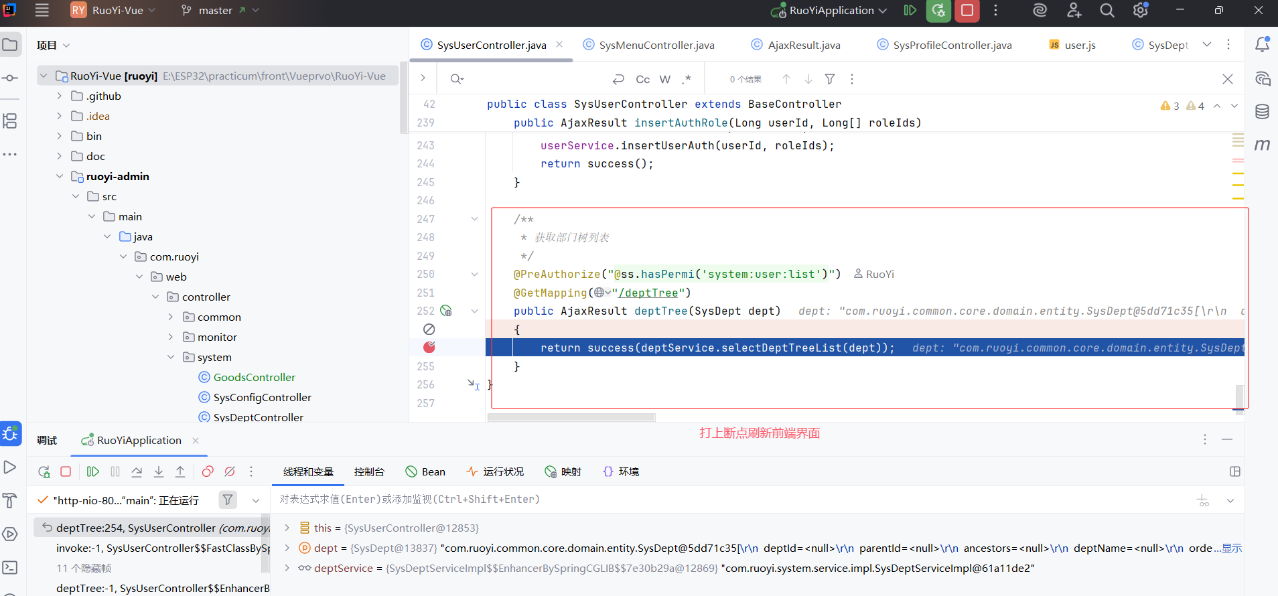This screenshot has height=596, width=1278.
Task: Open the /deptTree mapping link
Action: pyautogui.click(x=648, y=293)
